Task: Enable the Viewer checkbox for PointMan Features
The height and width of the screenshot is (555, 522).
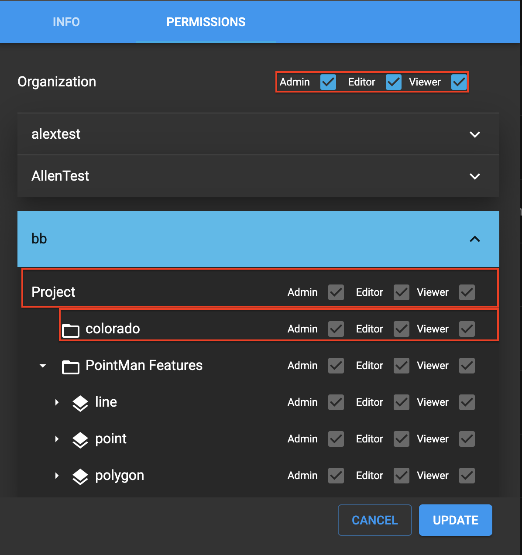Action: click(x=467, y=366)
